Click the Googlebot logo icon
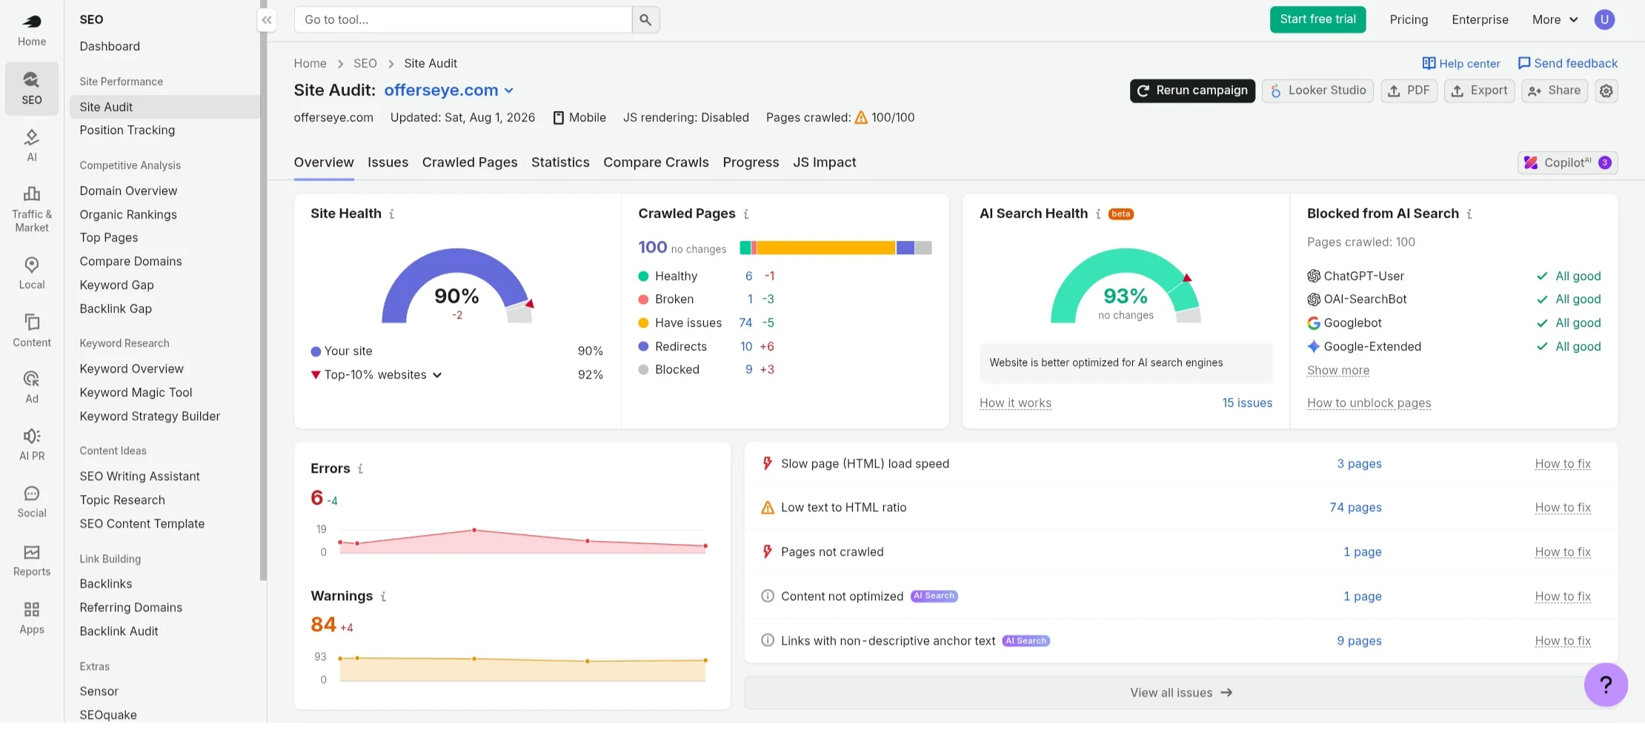The image size is (1645, 730). [x=1314, y=323]
